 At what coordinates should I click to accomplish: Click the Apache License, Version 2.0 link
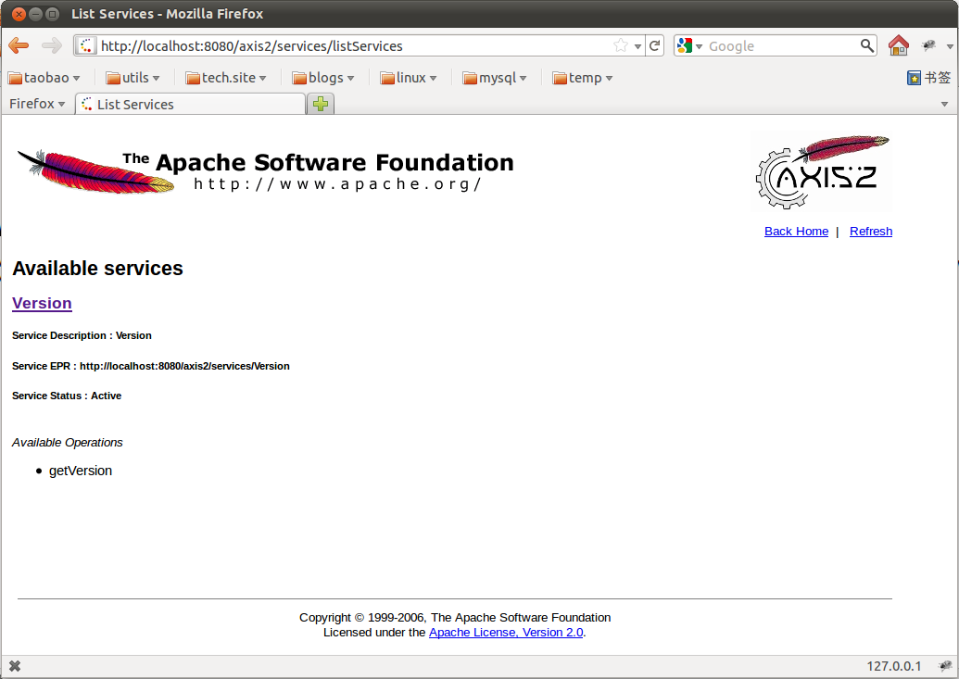click(x=506, y=633)
